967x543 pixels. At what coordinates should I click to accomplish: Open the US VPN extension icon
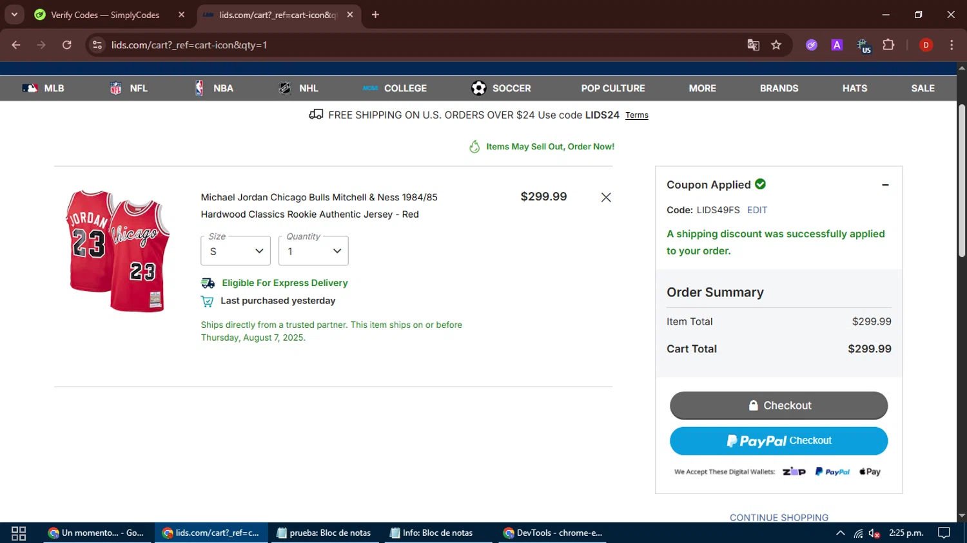click(x=863, y=45)
